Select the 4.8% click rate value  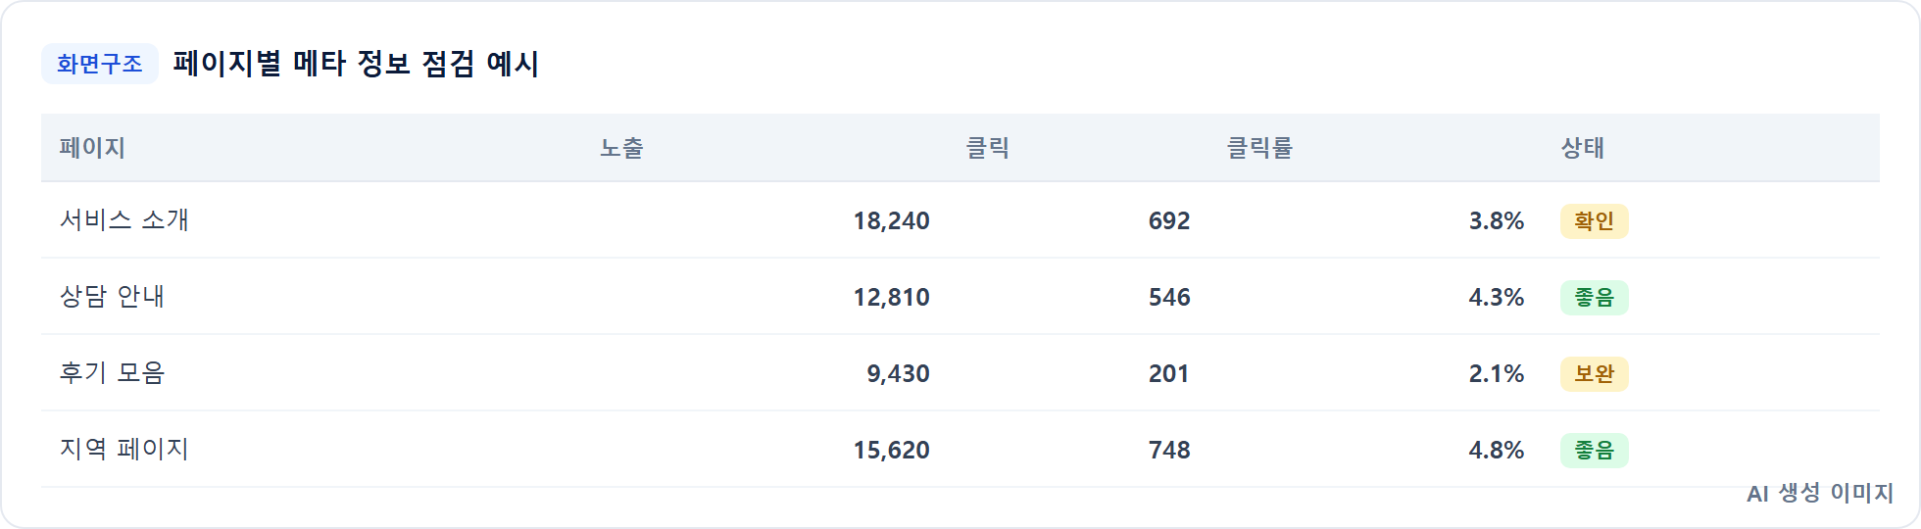pyautogui.click(x=1496, y=451)
